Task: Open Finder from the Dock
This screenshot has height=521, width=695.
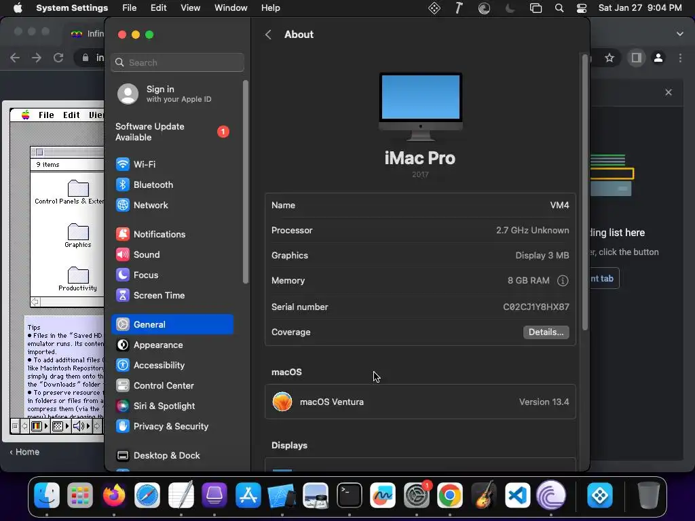Action: [x=47, y=495]
